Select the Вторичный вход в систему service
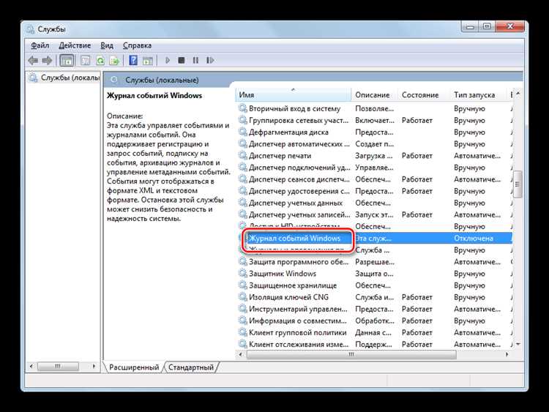This screenshot has height=412, width=549. tap(374, 108)
